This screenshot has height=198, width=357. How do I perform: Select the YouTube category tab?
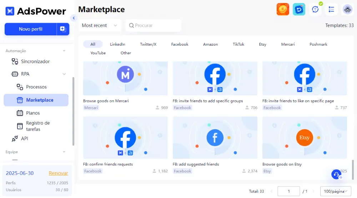click(x=98, y=53)
